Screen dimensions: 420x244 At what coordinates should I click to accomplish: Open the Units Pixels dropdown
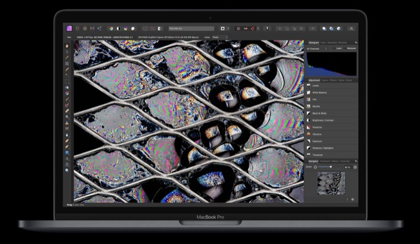[x=220, y=37]
